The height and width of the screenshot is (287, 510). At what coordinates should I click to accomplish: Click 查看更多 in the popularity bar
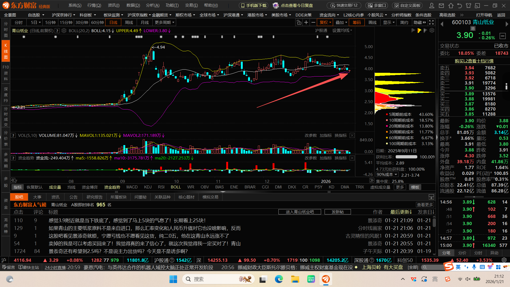coord(425,205)
